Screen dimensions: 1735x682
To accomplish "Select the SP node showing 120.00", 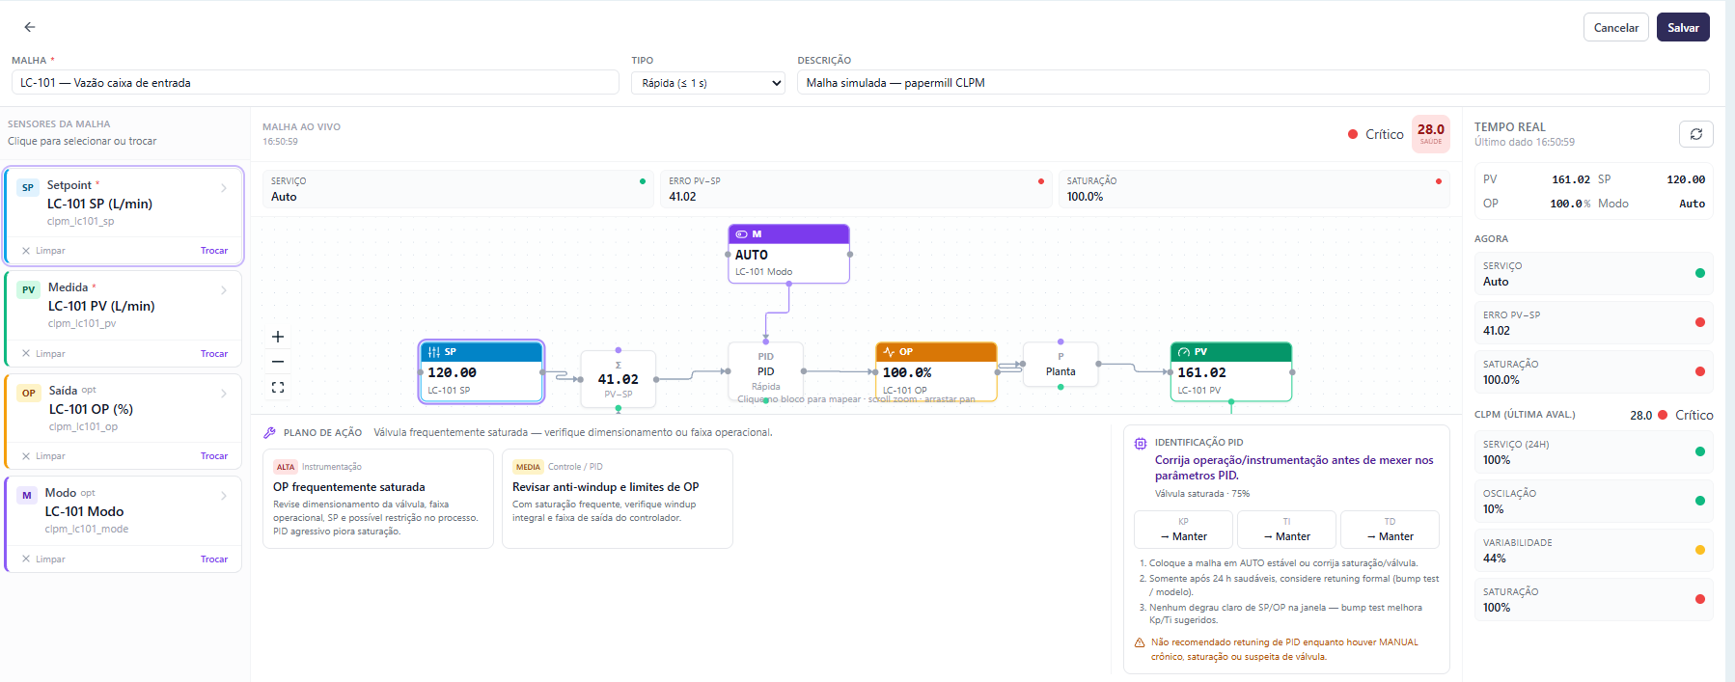I will (482, 371).
